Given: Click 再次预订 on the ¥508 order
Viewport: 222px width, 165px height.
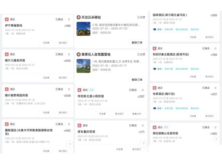Looking at the screenshot, I should click(63, 113).
